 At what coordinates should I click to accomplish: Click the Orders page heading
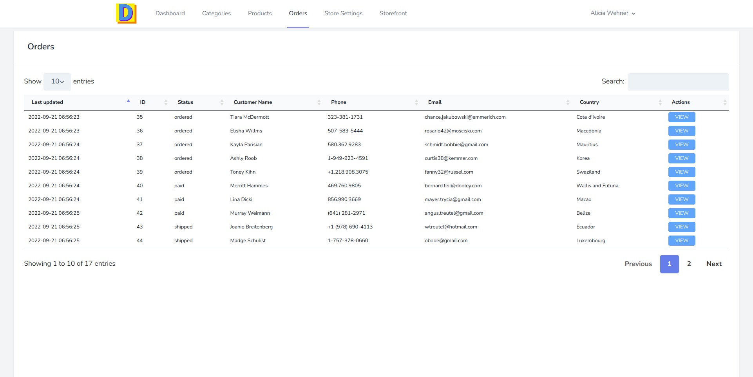(41, 47)
